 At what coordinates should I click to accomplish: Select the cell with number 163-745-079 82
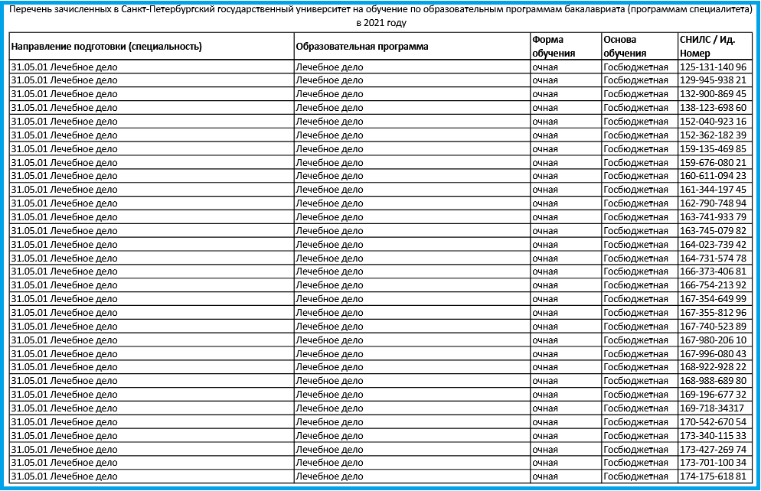[x=715, y=231]
